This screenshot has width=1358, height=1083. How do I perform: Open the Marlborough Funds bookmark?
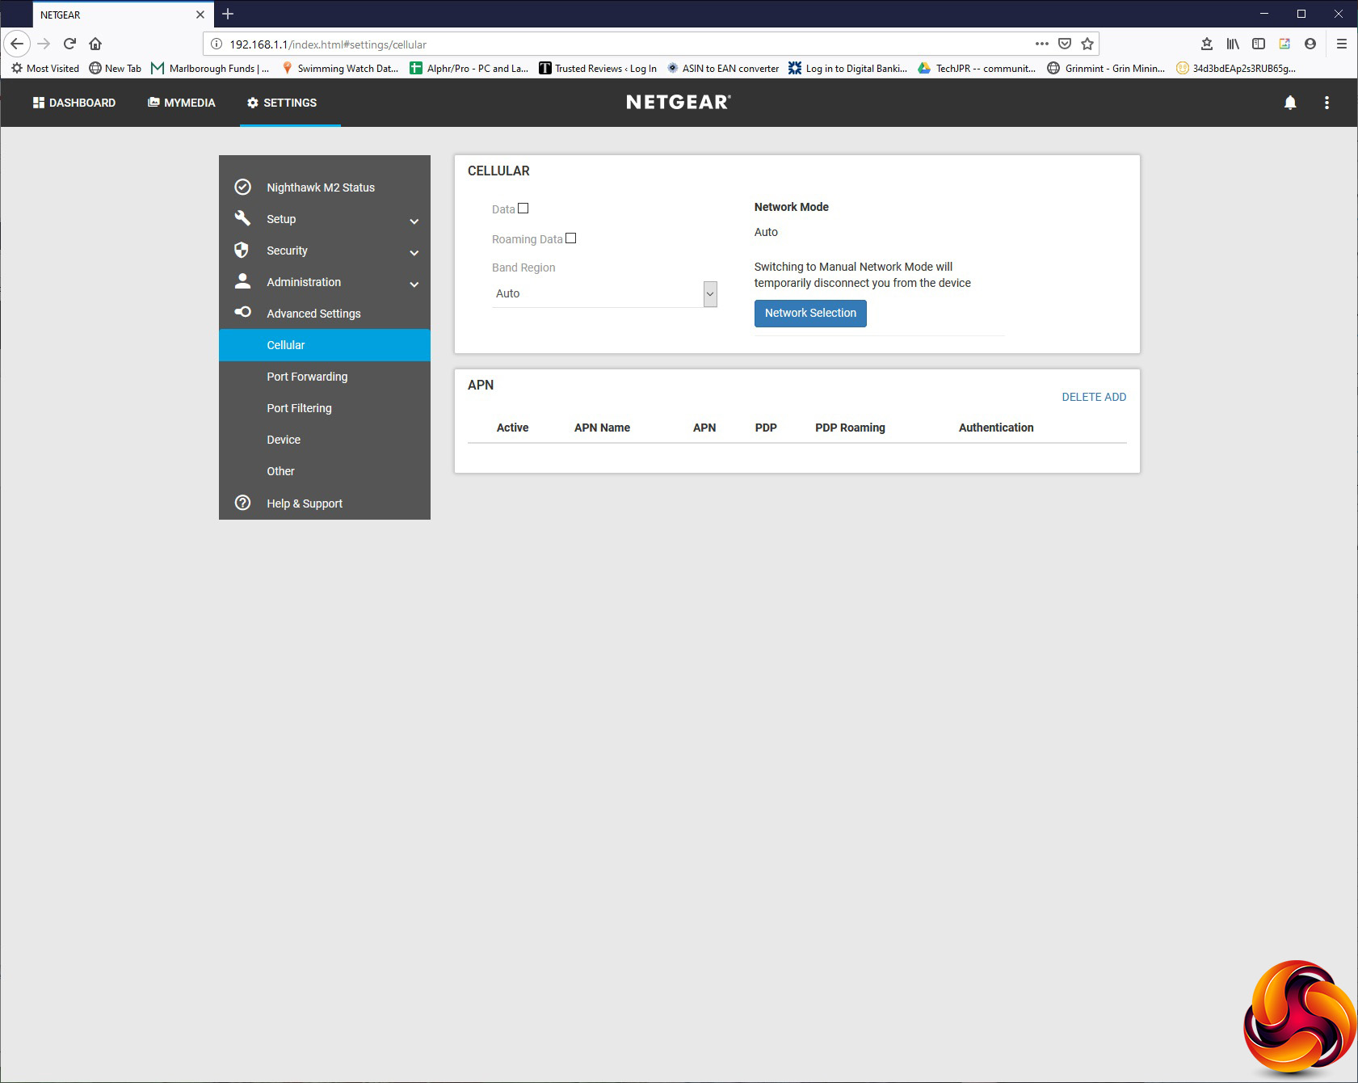[x=211, y=68]
